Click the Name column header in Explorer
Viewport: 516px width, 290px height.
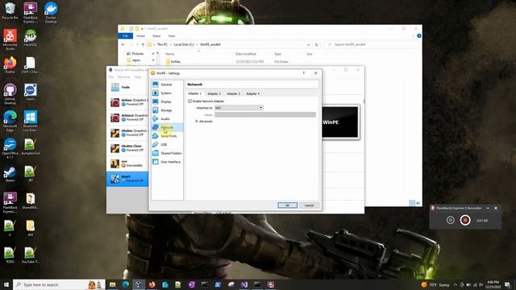(170, 54)
